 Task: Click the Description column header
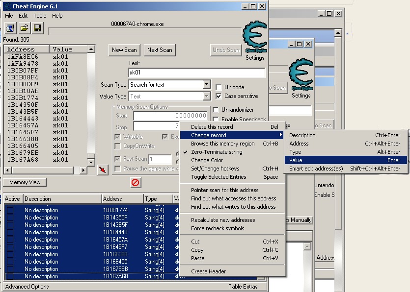(x=62, y=199)
